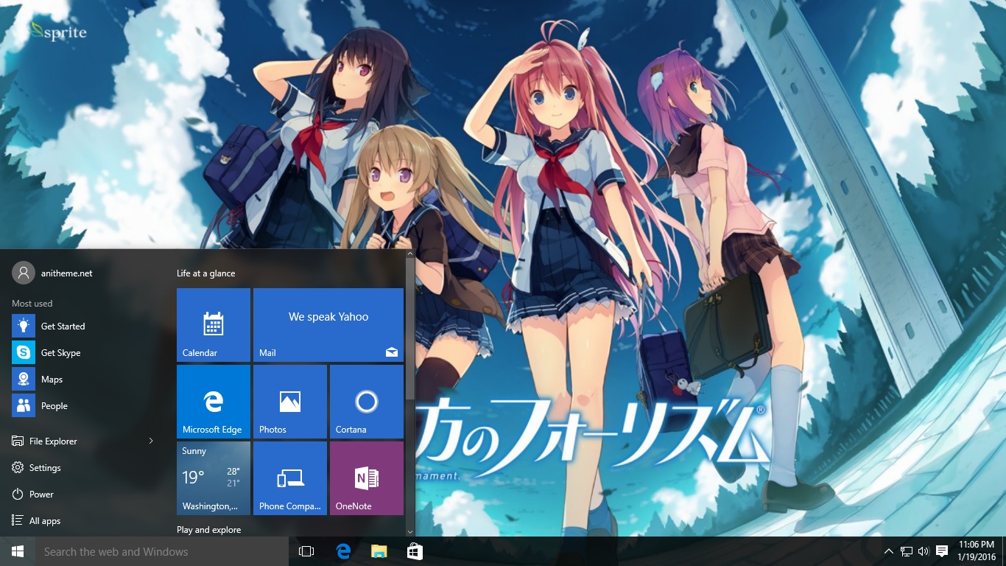Select Power in the Start menu

pos(41,495)
